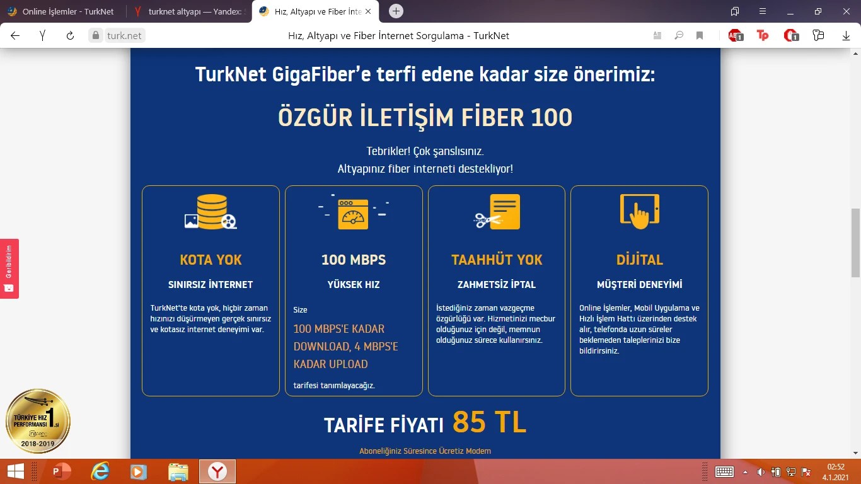861x484 pixels.
Task: Click the MÜŞTERİ DENEYİMİ subtitle
Action: coord(640,285)
